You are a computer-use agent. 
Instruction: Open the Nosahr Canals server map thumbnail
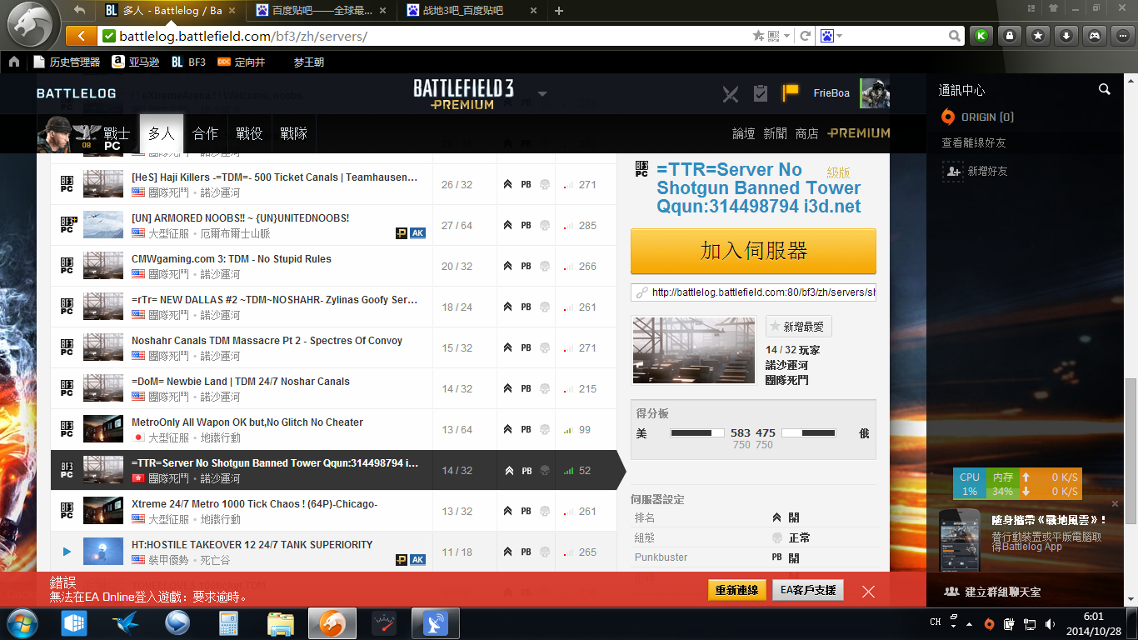tap(693, 352)
